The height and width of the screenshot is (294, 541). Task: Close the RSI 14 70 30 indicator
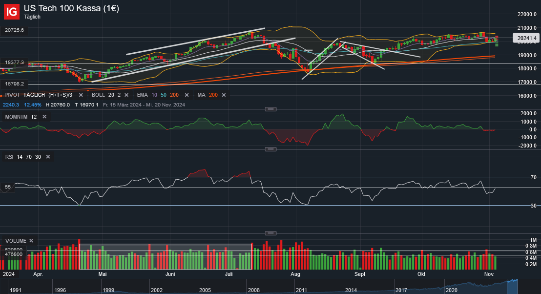pos(48,157)
